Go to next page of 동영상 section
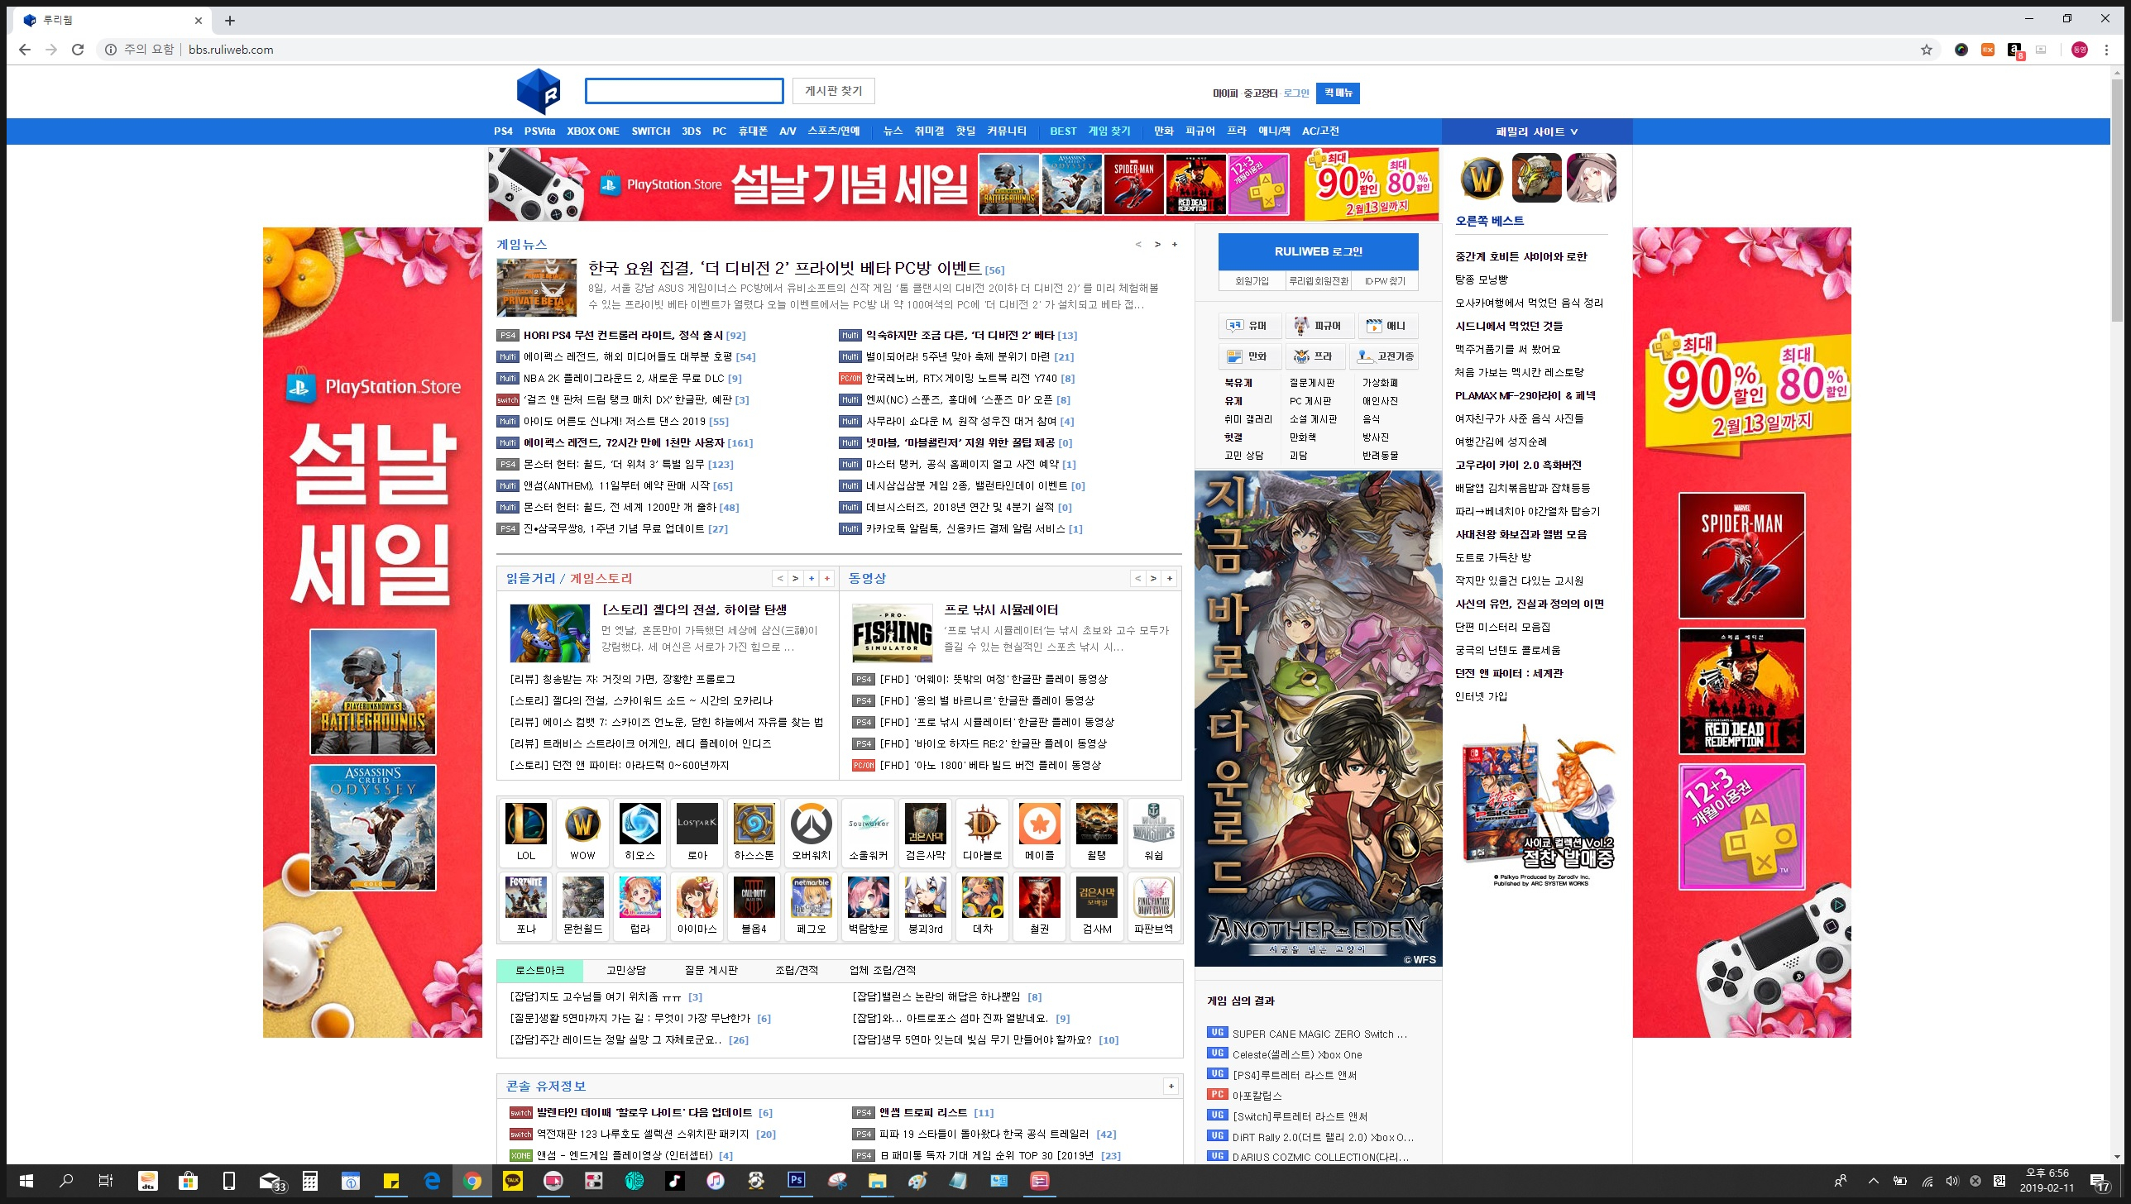 (1153, 578)
